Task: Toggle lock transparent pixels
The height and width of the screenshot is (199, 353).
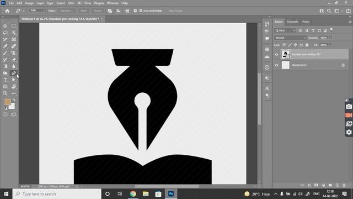Action: pyautogui.click(x=285, y=45)
